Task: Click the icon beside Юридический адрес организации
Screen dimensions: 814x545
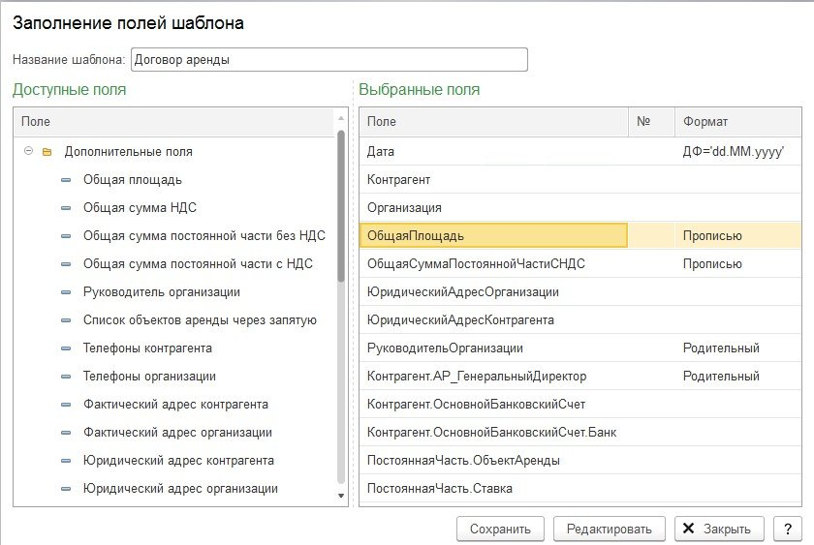Action: coord(66,489)
